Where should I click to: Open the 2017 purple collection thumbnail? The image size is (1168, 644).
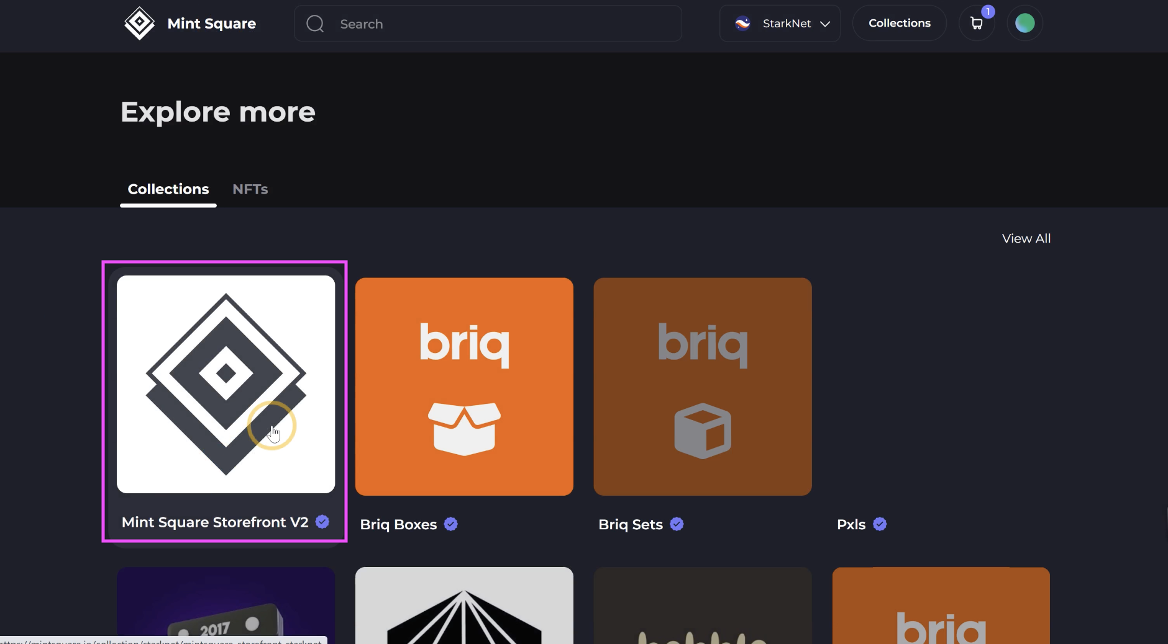[226, 606]
